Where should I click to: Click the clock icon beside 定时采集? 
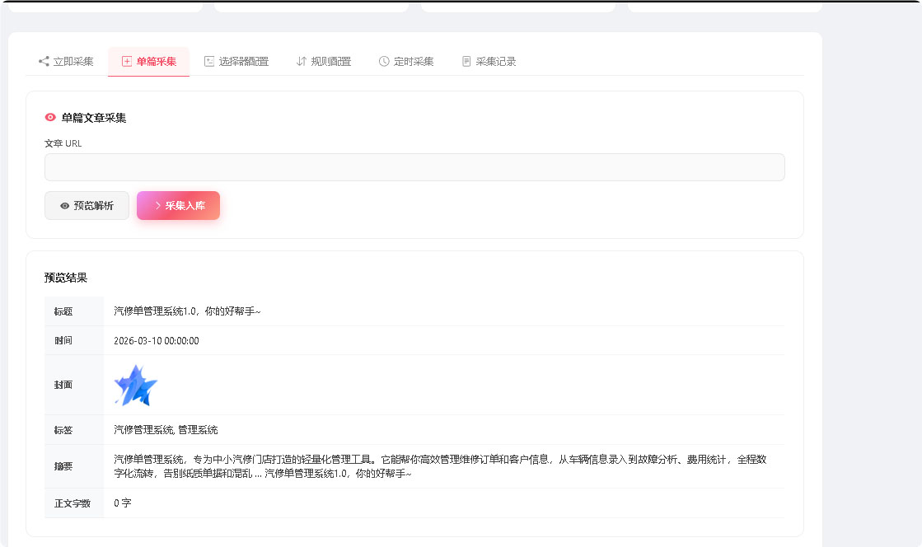point(384,61)
